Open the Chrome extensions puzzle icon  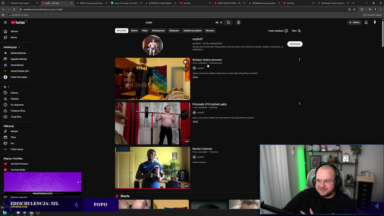click(x=362, y=9)
